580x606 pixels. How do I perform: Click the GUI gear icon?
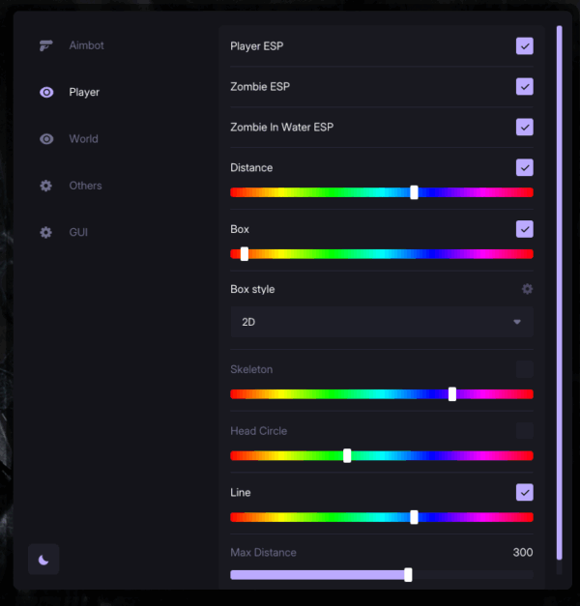click(x=46, y=233)
